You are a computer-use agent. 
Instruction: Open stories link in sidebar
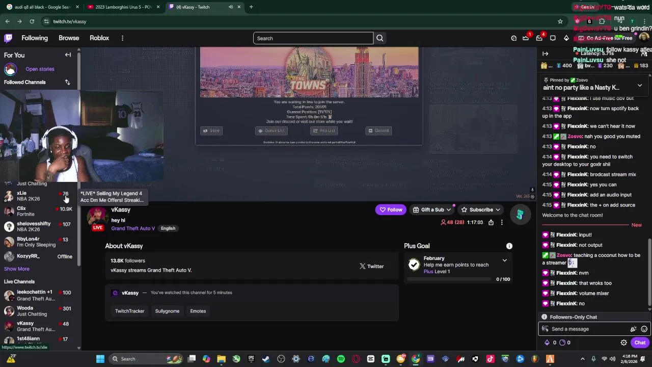click(40, 69)
